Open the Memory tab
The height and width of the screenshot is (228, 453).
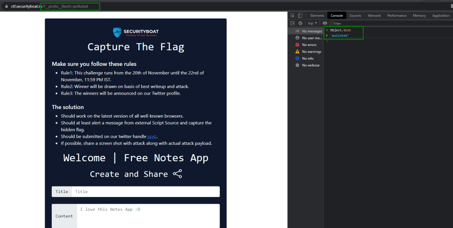(x=419, y=15)
